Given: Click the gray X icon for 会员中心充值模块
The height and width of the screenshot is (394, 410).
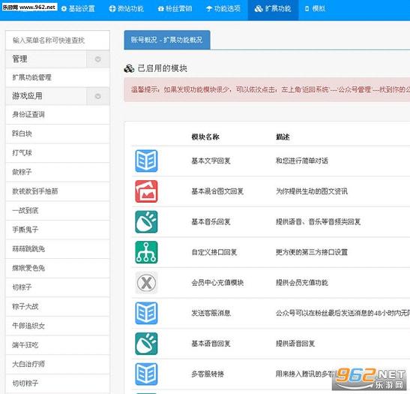Looking at the screenshot, I should 146,283.
